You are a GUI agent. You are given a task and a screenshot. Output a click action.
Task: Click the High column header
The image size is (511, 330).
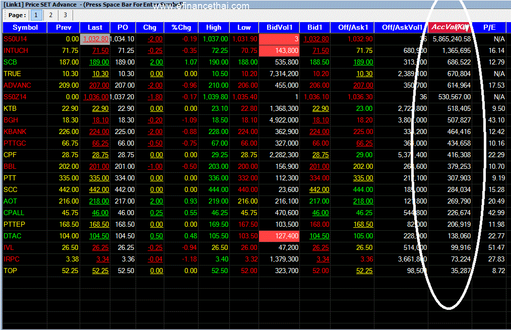[214, 27]
